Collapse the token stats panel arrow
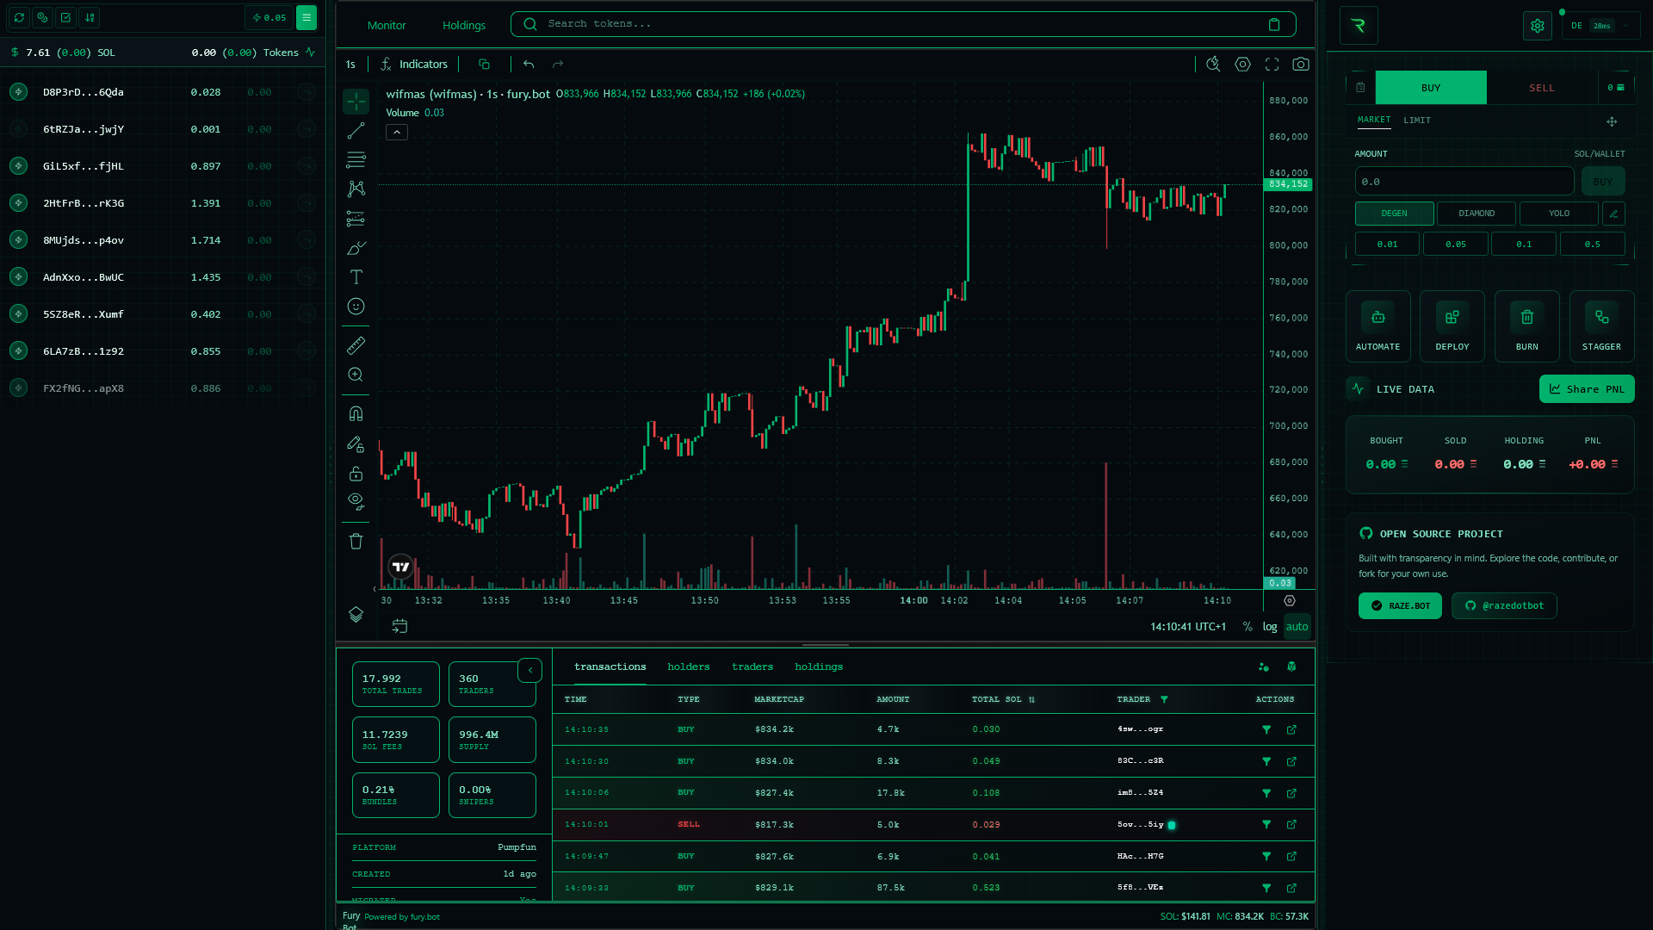This screenshot has width=1653, height=930. [530, 670]
